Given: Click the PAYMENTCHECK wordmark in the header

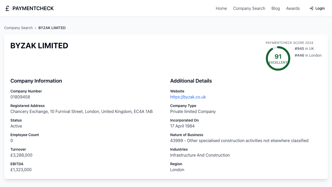Looking at the screenshot, I should pos(33,8).
